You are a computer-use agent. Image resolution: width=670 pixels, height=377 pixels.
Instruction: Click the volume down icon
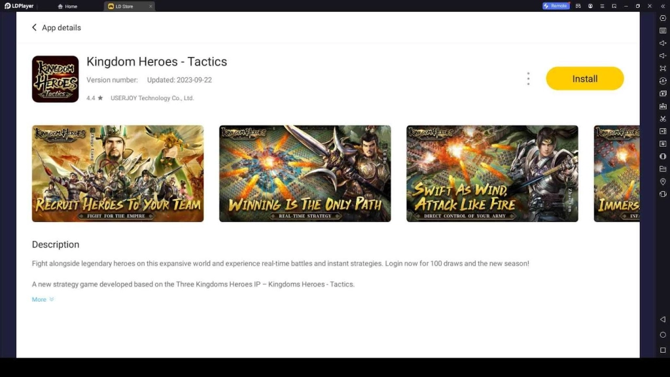(x=663, y=56)
